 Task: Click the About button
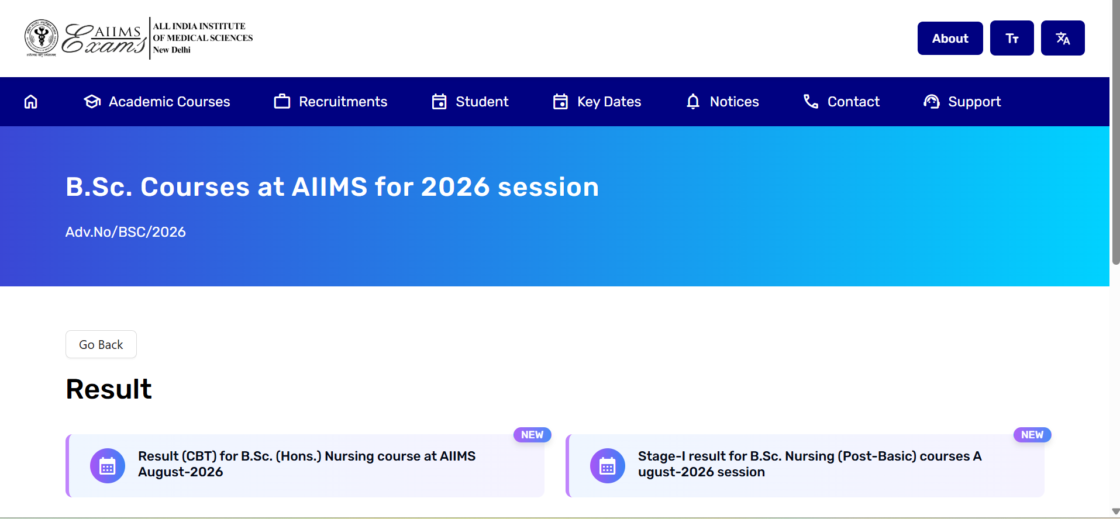point(950,38)
